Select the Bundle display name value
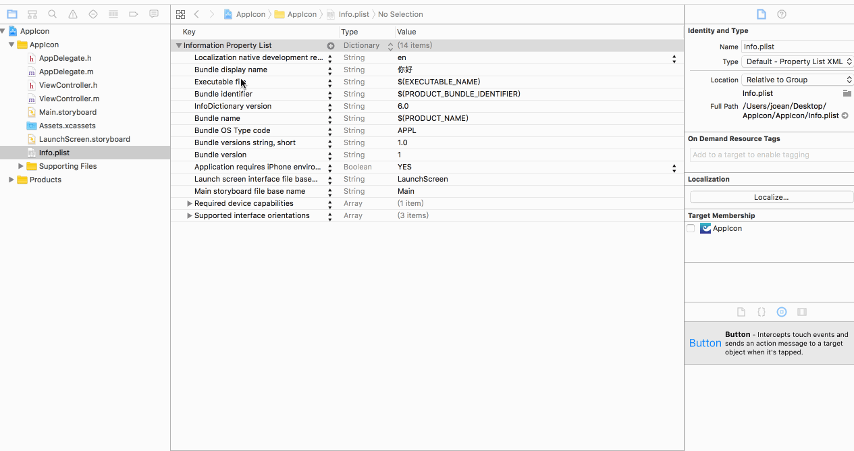Viewport: 854px width, 451px height. (405, 70)
